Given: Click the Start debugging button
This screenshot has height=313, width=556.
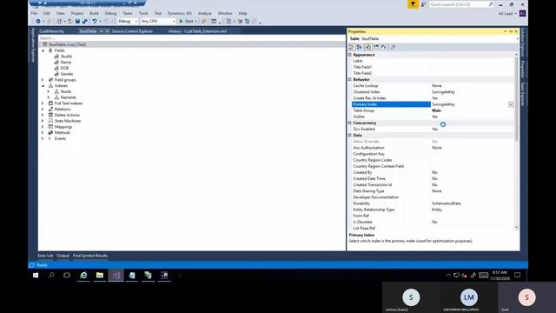Looking at the screenshot, I should 188,21.
